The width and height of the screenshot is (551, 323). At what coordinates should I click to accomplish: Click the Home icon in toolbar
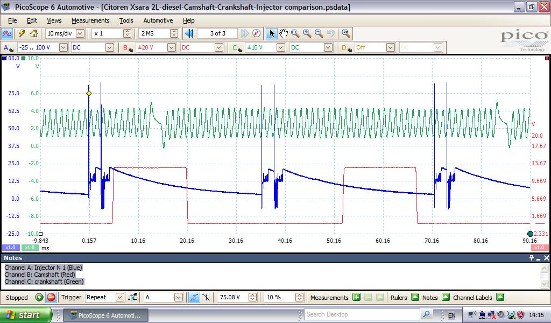pos(34,33)
